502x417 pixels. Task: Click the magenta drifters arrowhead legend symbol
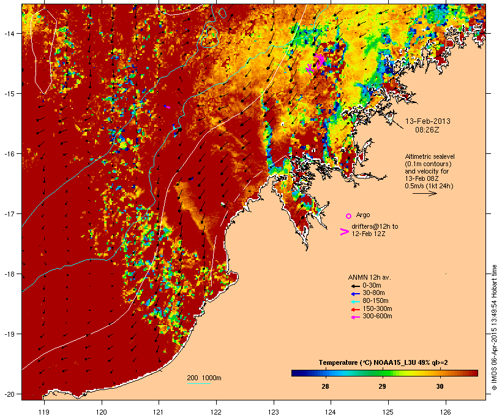(344, 232)
